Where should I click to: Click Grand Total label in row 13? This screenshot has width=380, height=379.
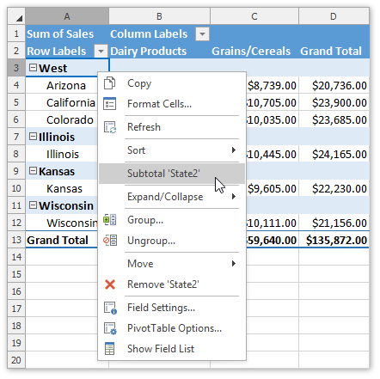coord(62,240)
